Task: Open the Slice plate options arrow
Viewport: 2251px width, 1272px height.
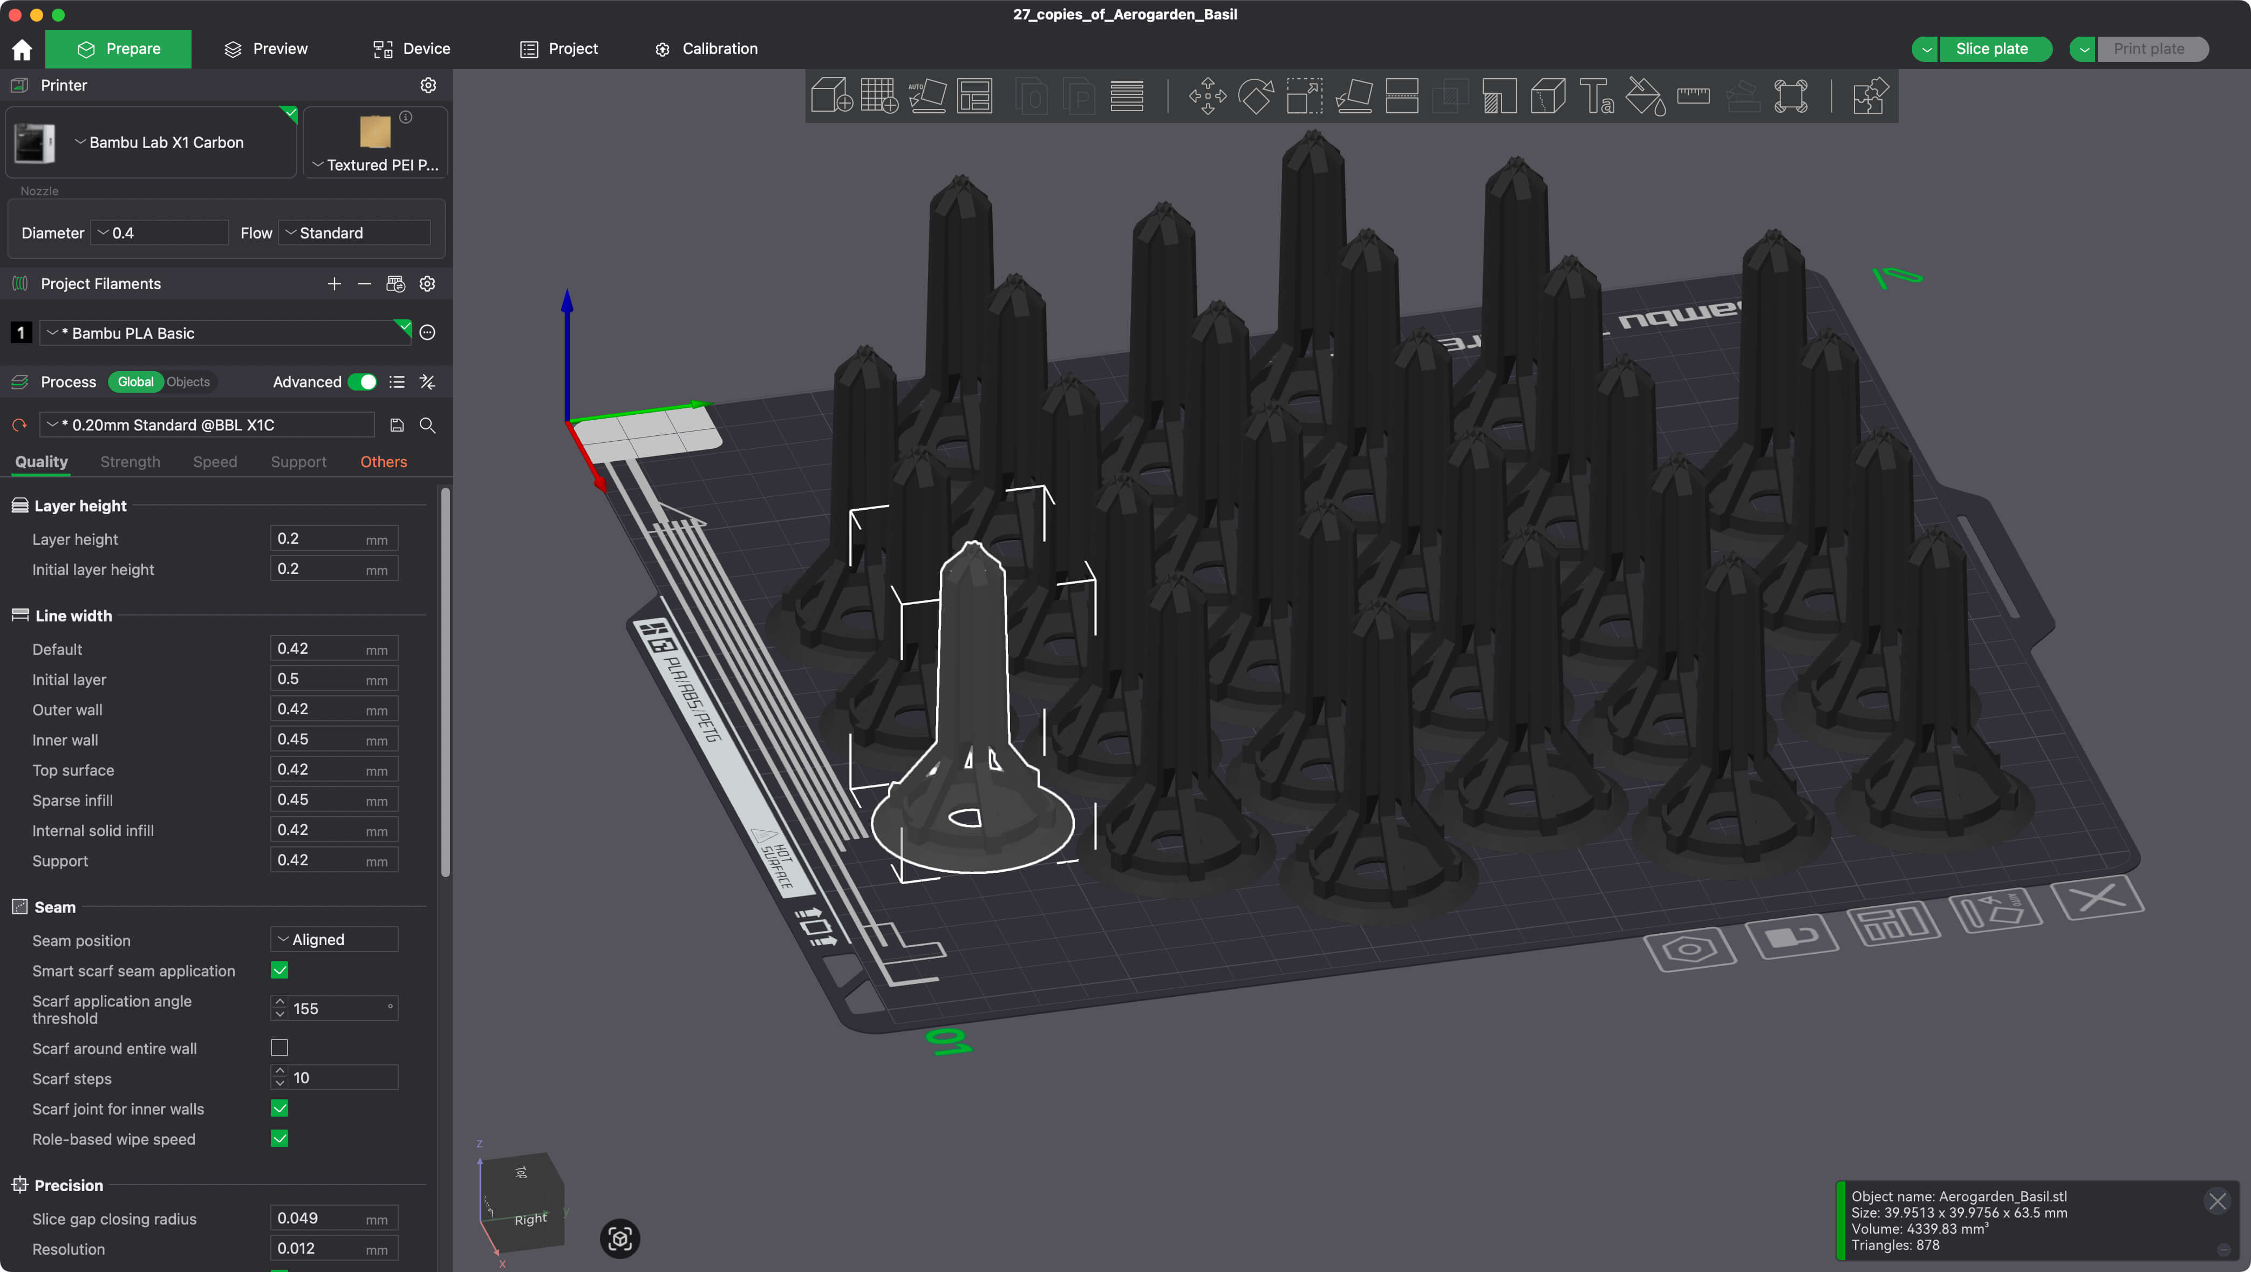Action: pyautogui.click(x=1926, y=49)
